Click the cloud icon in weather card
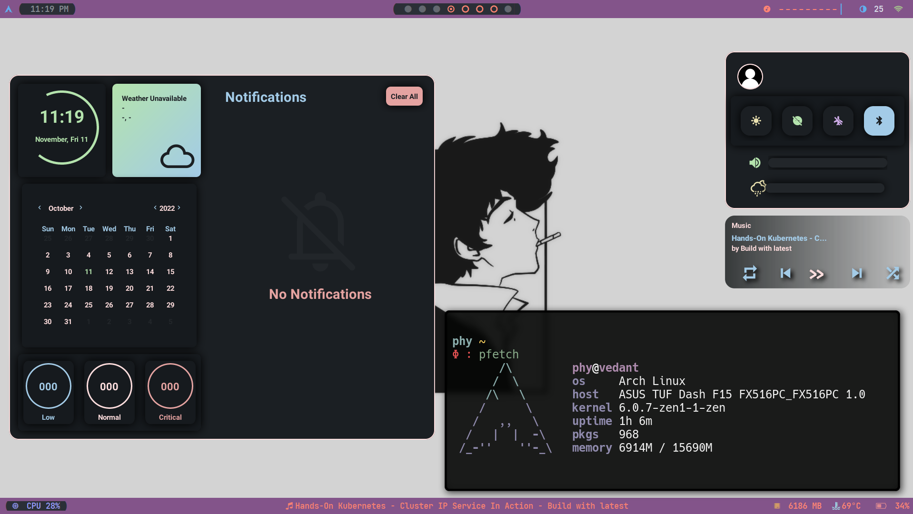The image size is (913, 514). click(177, 157)
